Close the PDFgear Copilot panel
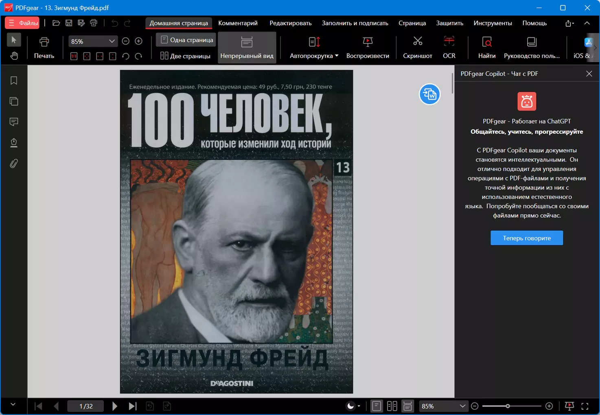The height and width of the screenshot is (415, 600). click(589, 74)
